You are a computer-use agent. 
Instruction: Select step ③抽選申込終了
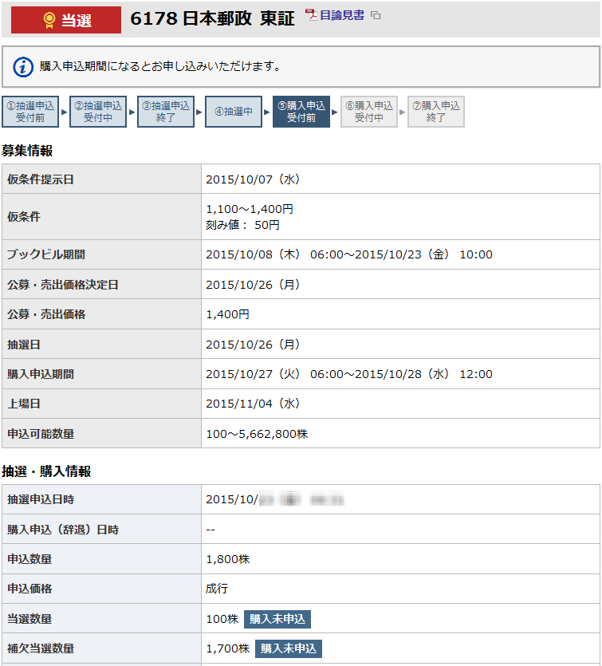(x=166, y=112)
